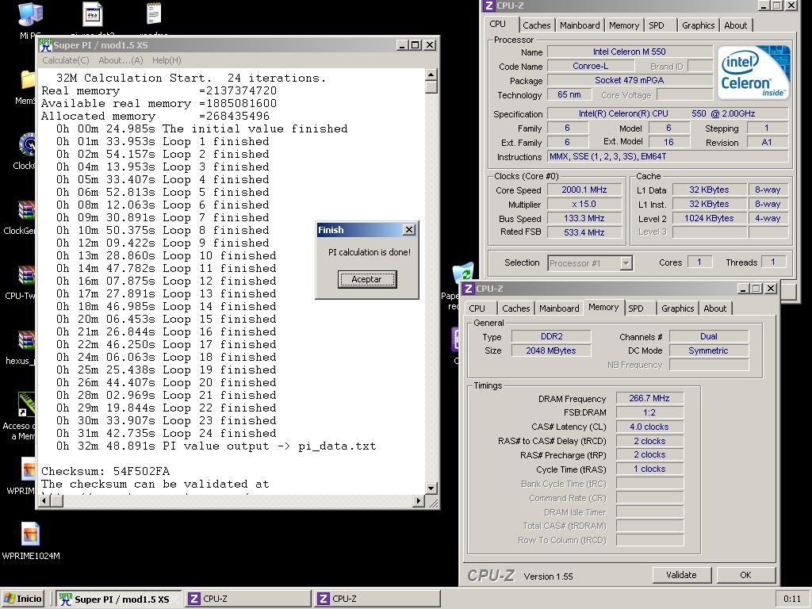Switch to Memory tab in upper CPU-Z
The image size is (812, 609).
click(623, 25)
